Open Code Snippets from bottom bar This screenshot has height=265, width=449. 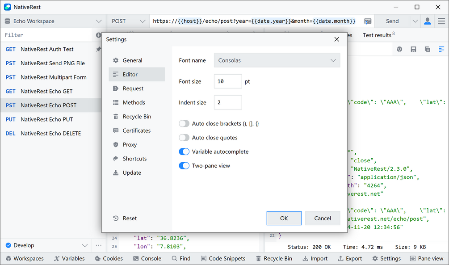click(x=223, y=259)
